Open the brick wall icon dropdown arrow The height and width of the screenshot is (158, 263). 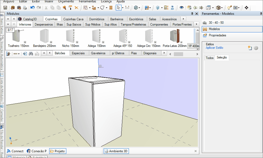(98, 8)
